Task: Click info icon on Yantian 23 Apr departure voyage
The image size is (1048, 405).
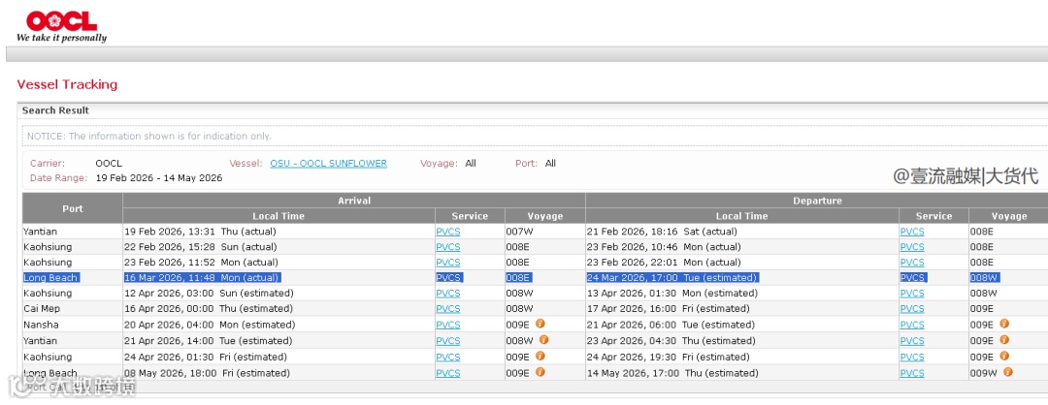Action: click(1004, 340)
